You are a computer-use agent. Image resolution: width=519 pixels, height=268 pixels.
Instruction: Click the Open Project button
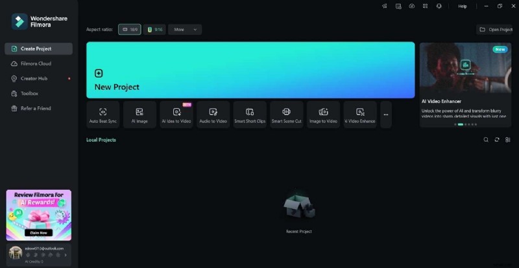click(x=494, y=29)
